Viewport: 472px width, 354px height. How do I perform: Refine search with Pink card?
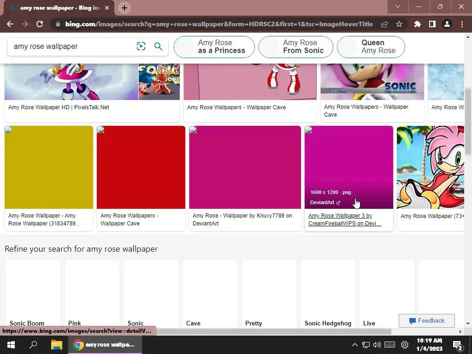(x=92, y=294)
